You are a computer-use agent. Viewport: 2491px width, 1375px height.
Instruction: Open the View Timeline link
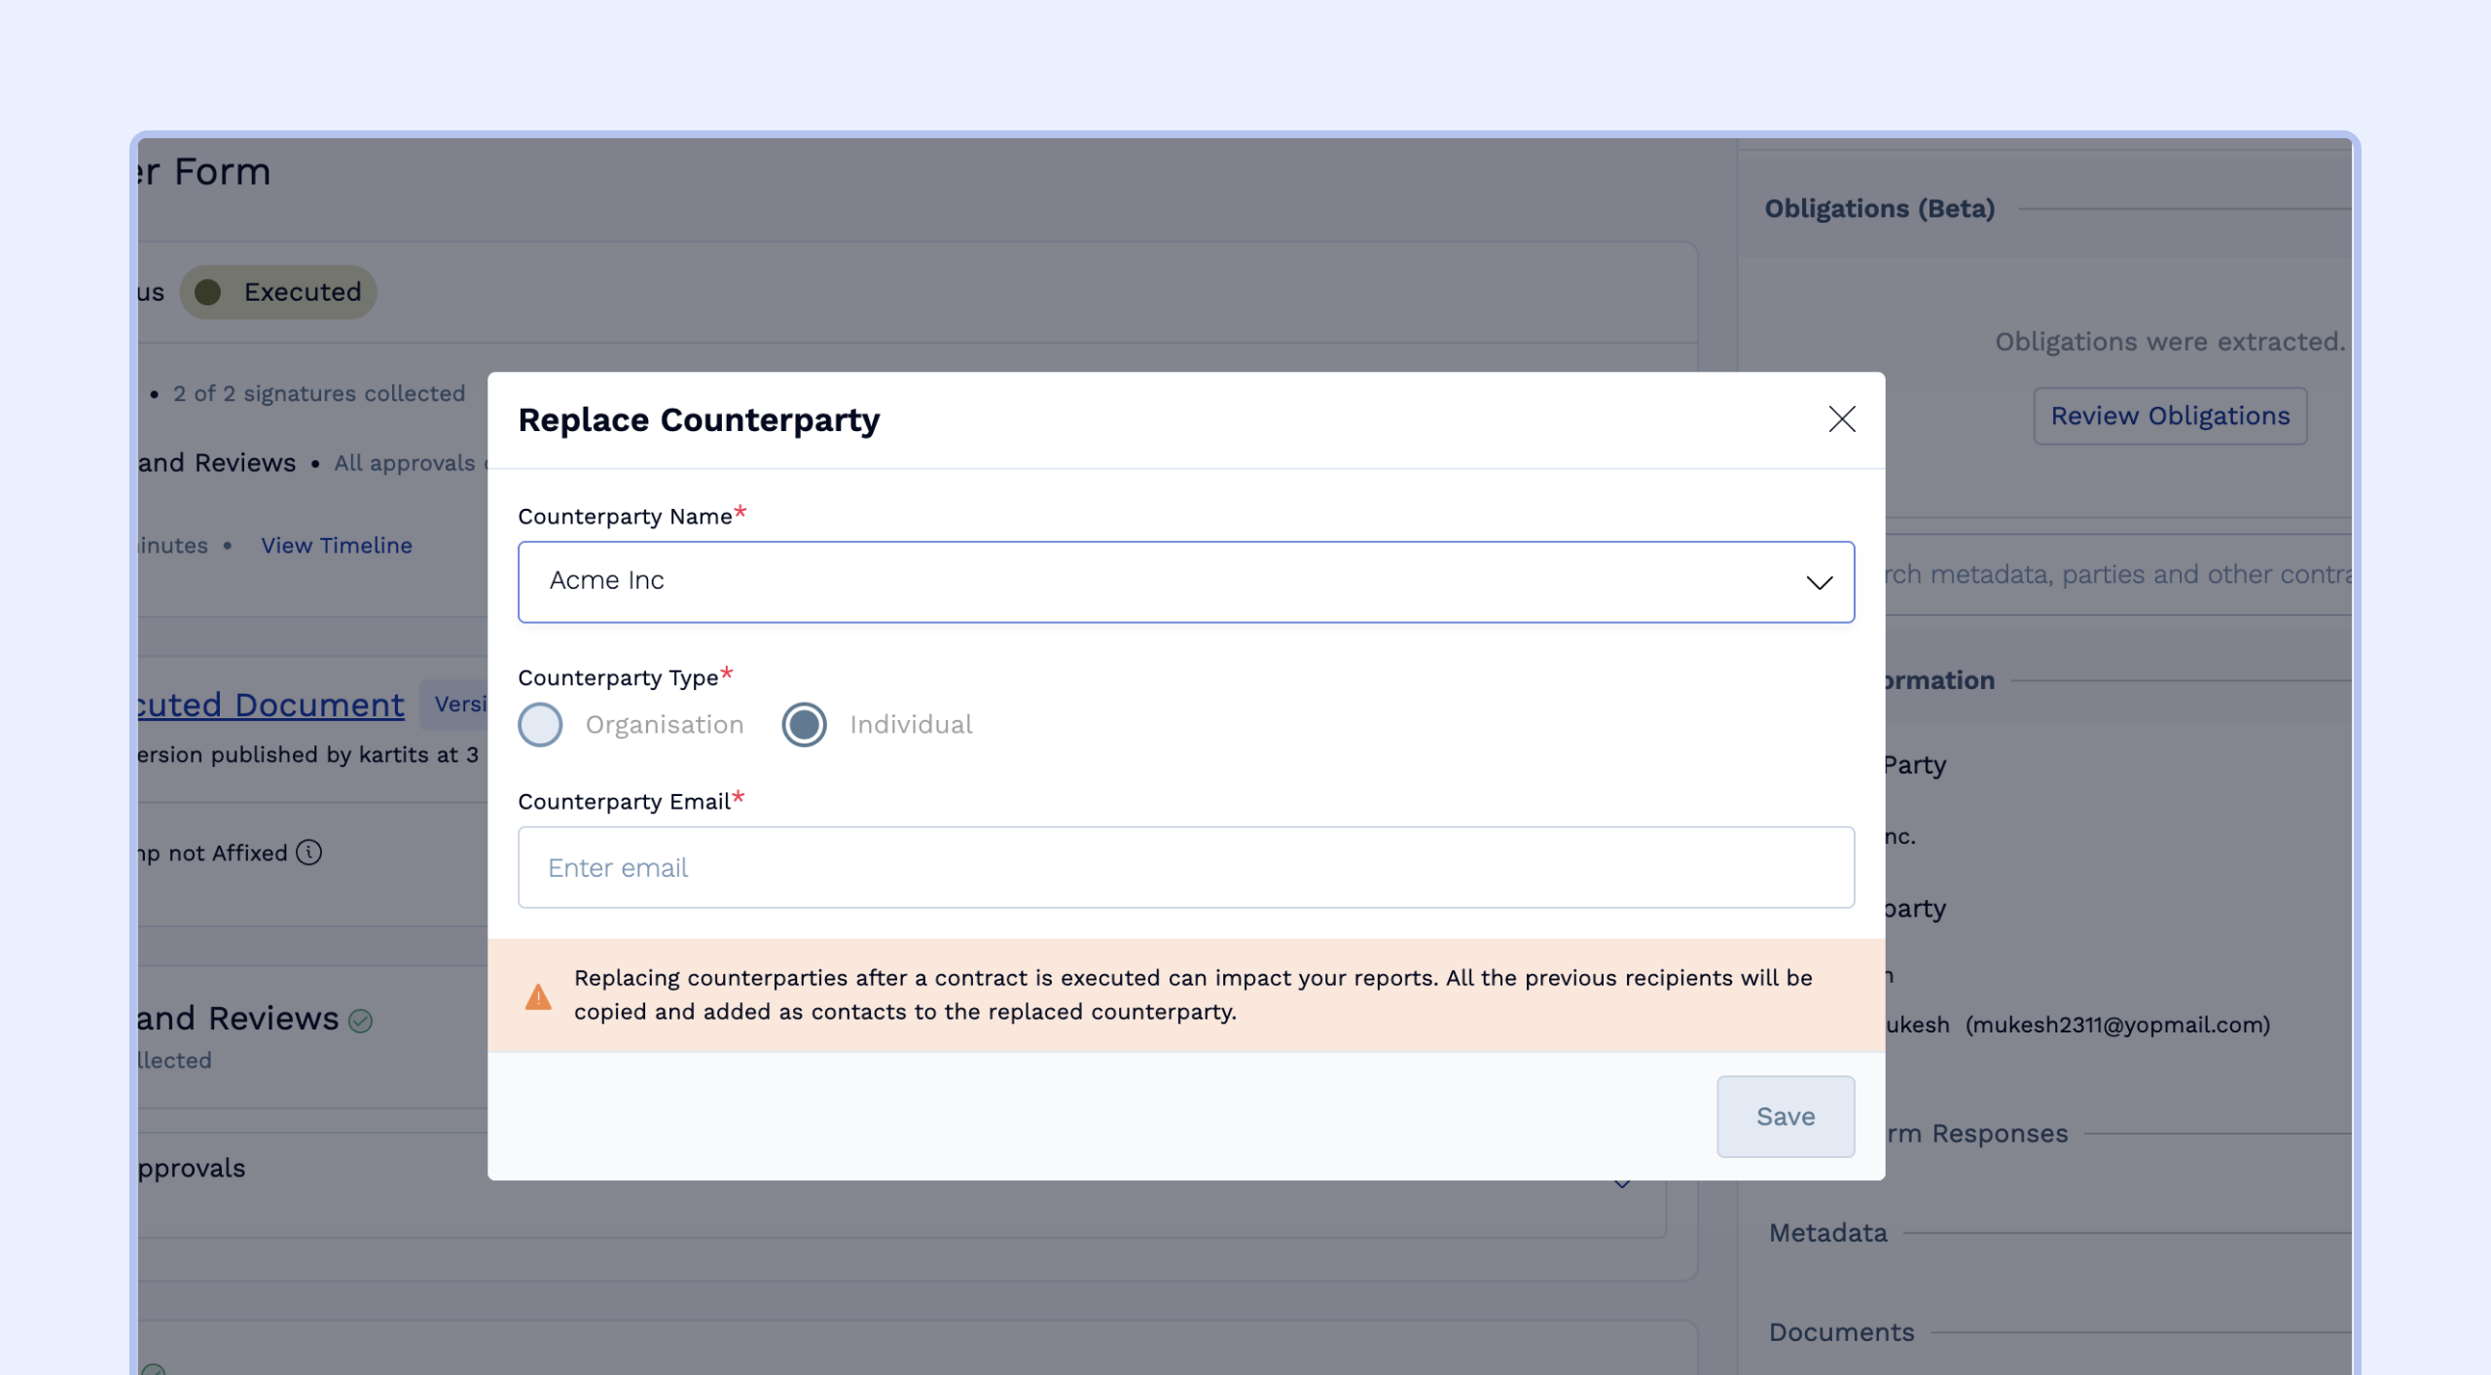pyautogui.click(x=336, y=546)
